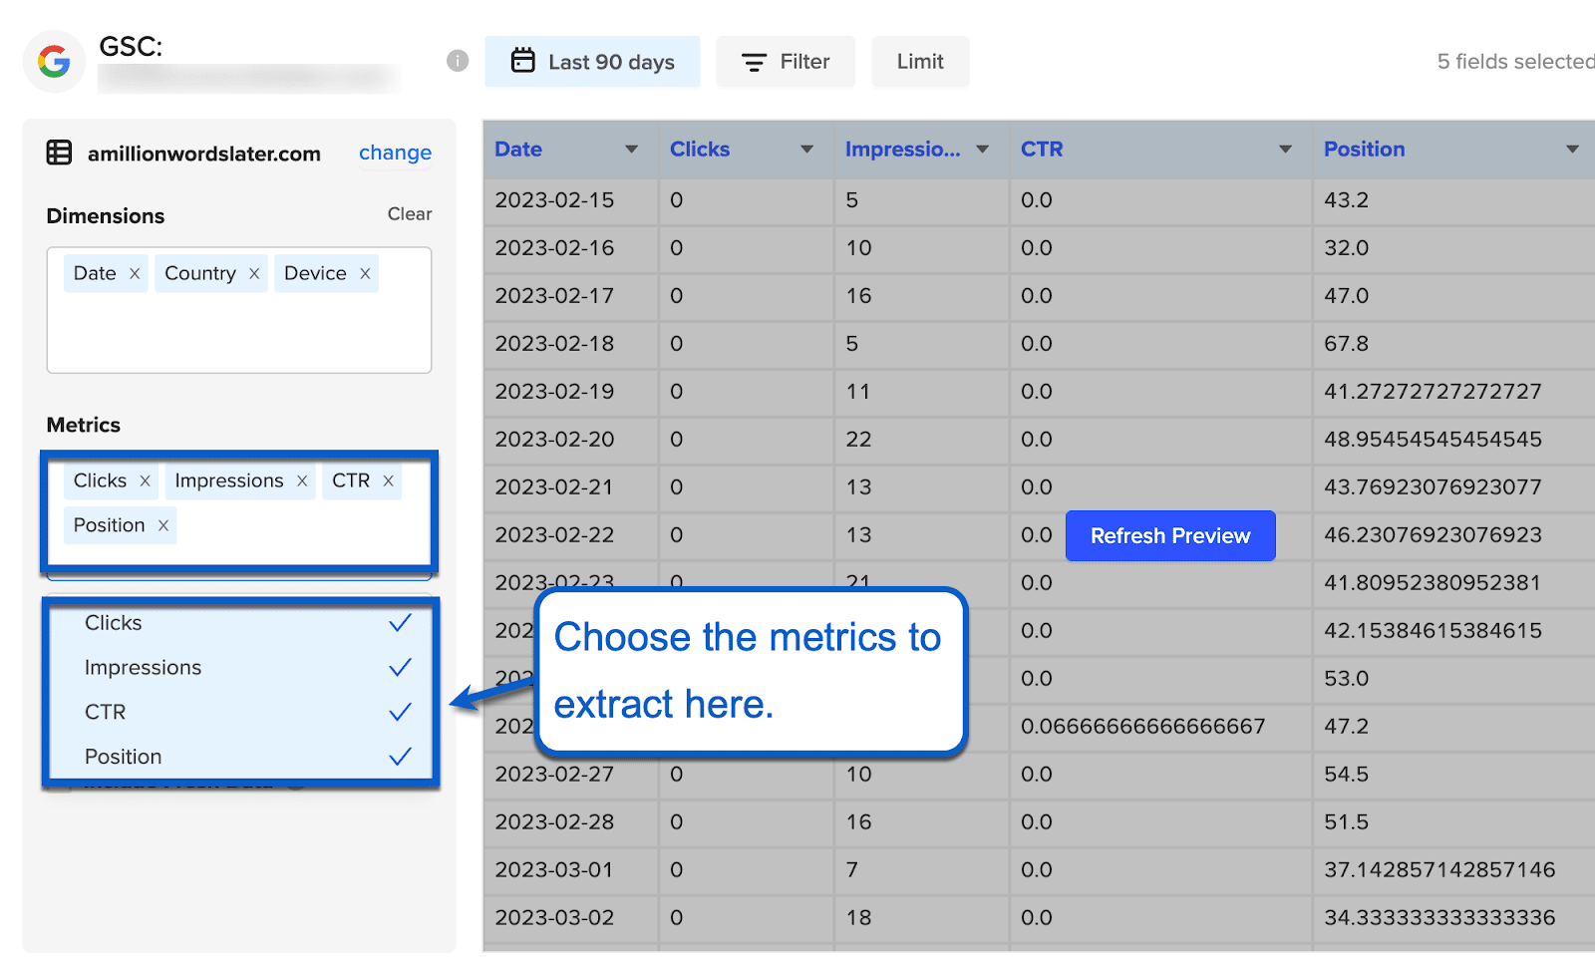This screenshot has width=1595, height=960.
Task: Click the 67.8 position cell
Action: click(1452, 344)
